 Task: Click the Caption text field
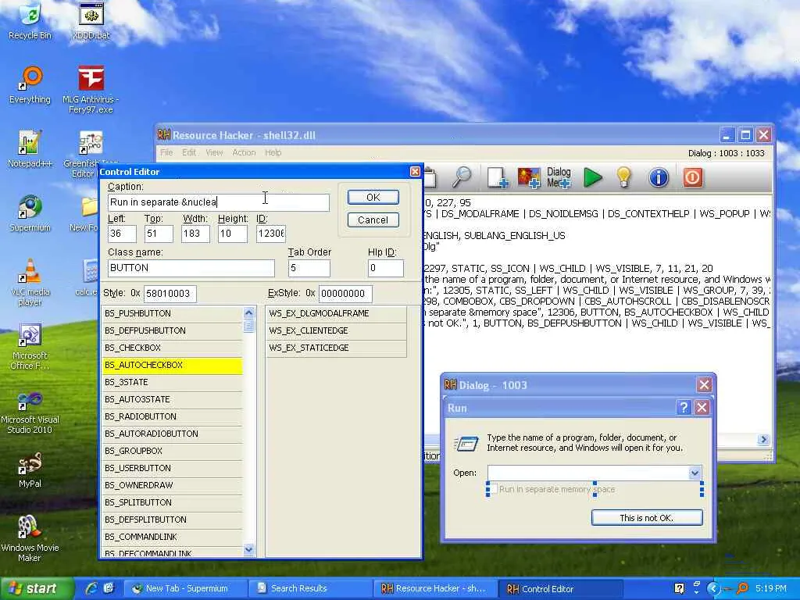tap(219, 202)
